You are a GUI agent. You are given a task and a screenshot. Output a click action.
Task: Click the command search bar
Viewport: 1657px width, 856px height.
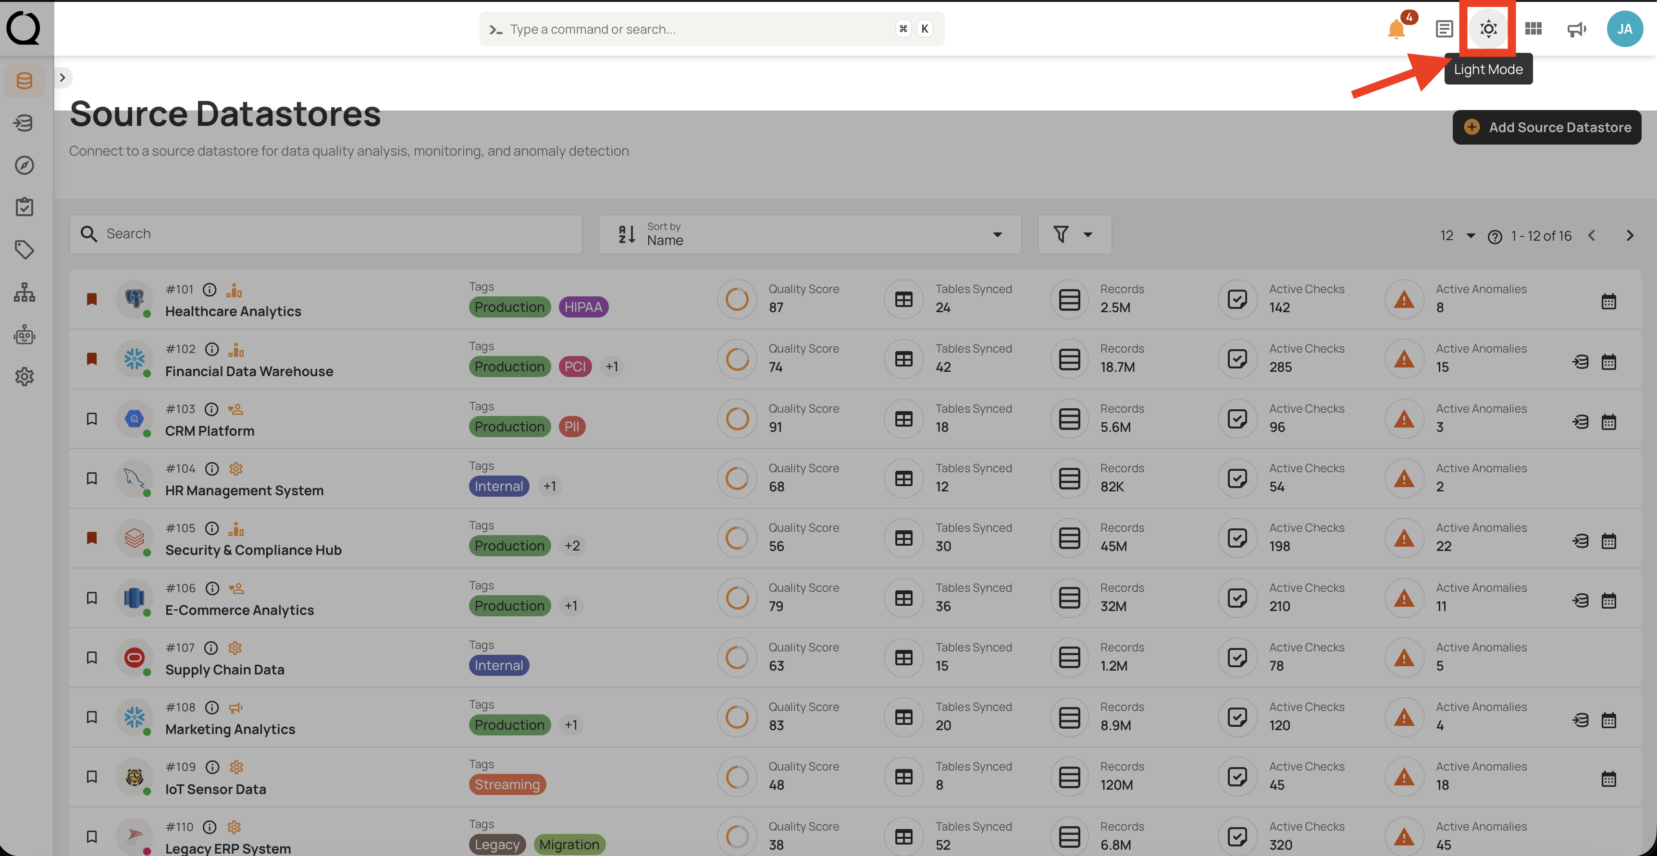point(711,29)
